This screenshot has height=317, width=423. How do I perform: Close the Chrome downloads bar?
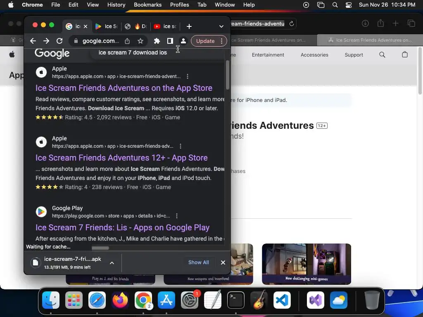[223, 263]
